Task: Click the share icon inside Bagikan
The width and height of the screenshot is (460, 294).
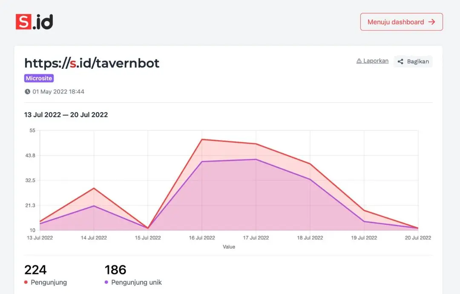Action: pos(400,62)
